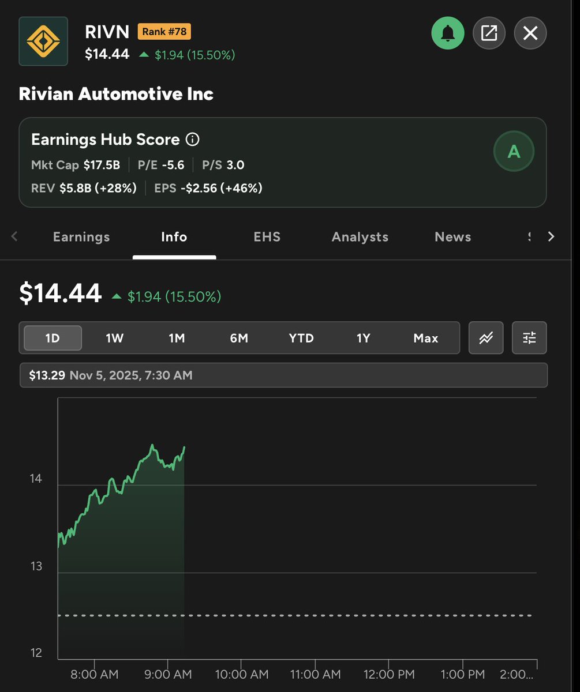Open the chart comparison line icon
The width and height of the screenshot is (580, 692).
coord(486,338)
